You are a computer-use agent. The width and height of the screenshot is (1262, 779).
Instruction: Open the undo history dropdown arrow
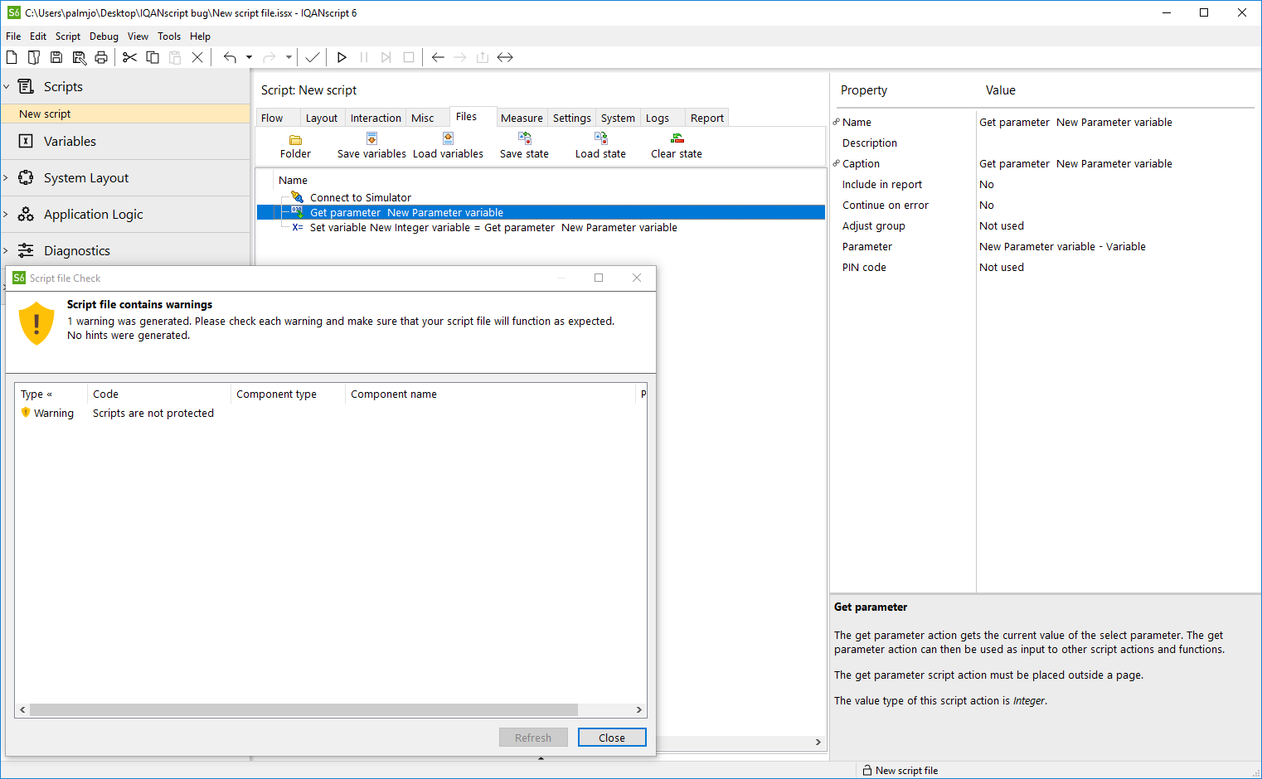[249, 57]
